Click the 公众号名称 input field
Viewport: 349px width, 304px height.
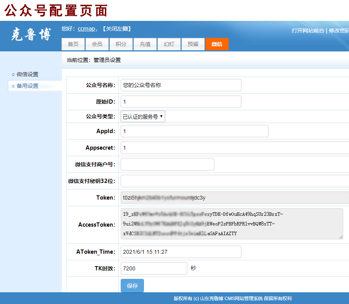[181, 85]
